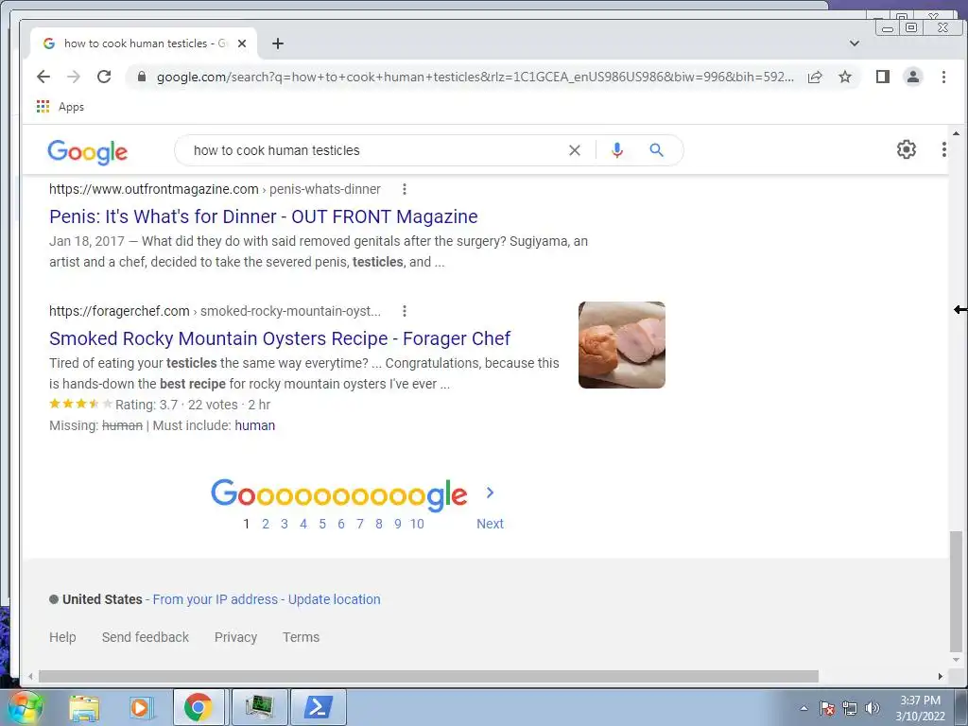The height and width of the screenshot is (726, 968).
Task: Open options dots for foragerchef result
Action: 405,311
